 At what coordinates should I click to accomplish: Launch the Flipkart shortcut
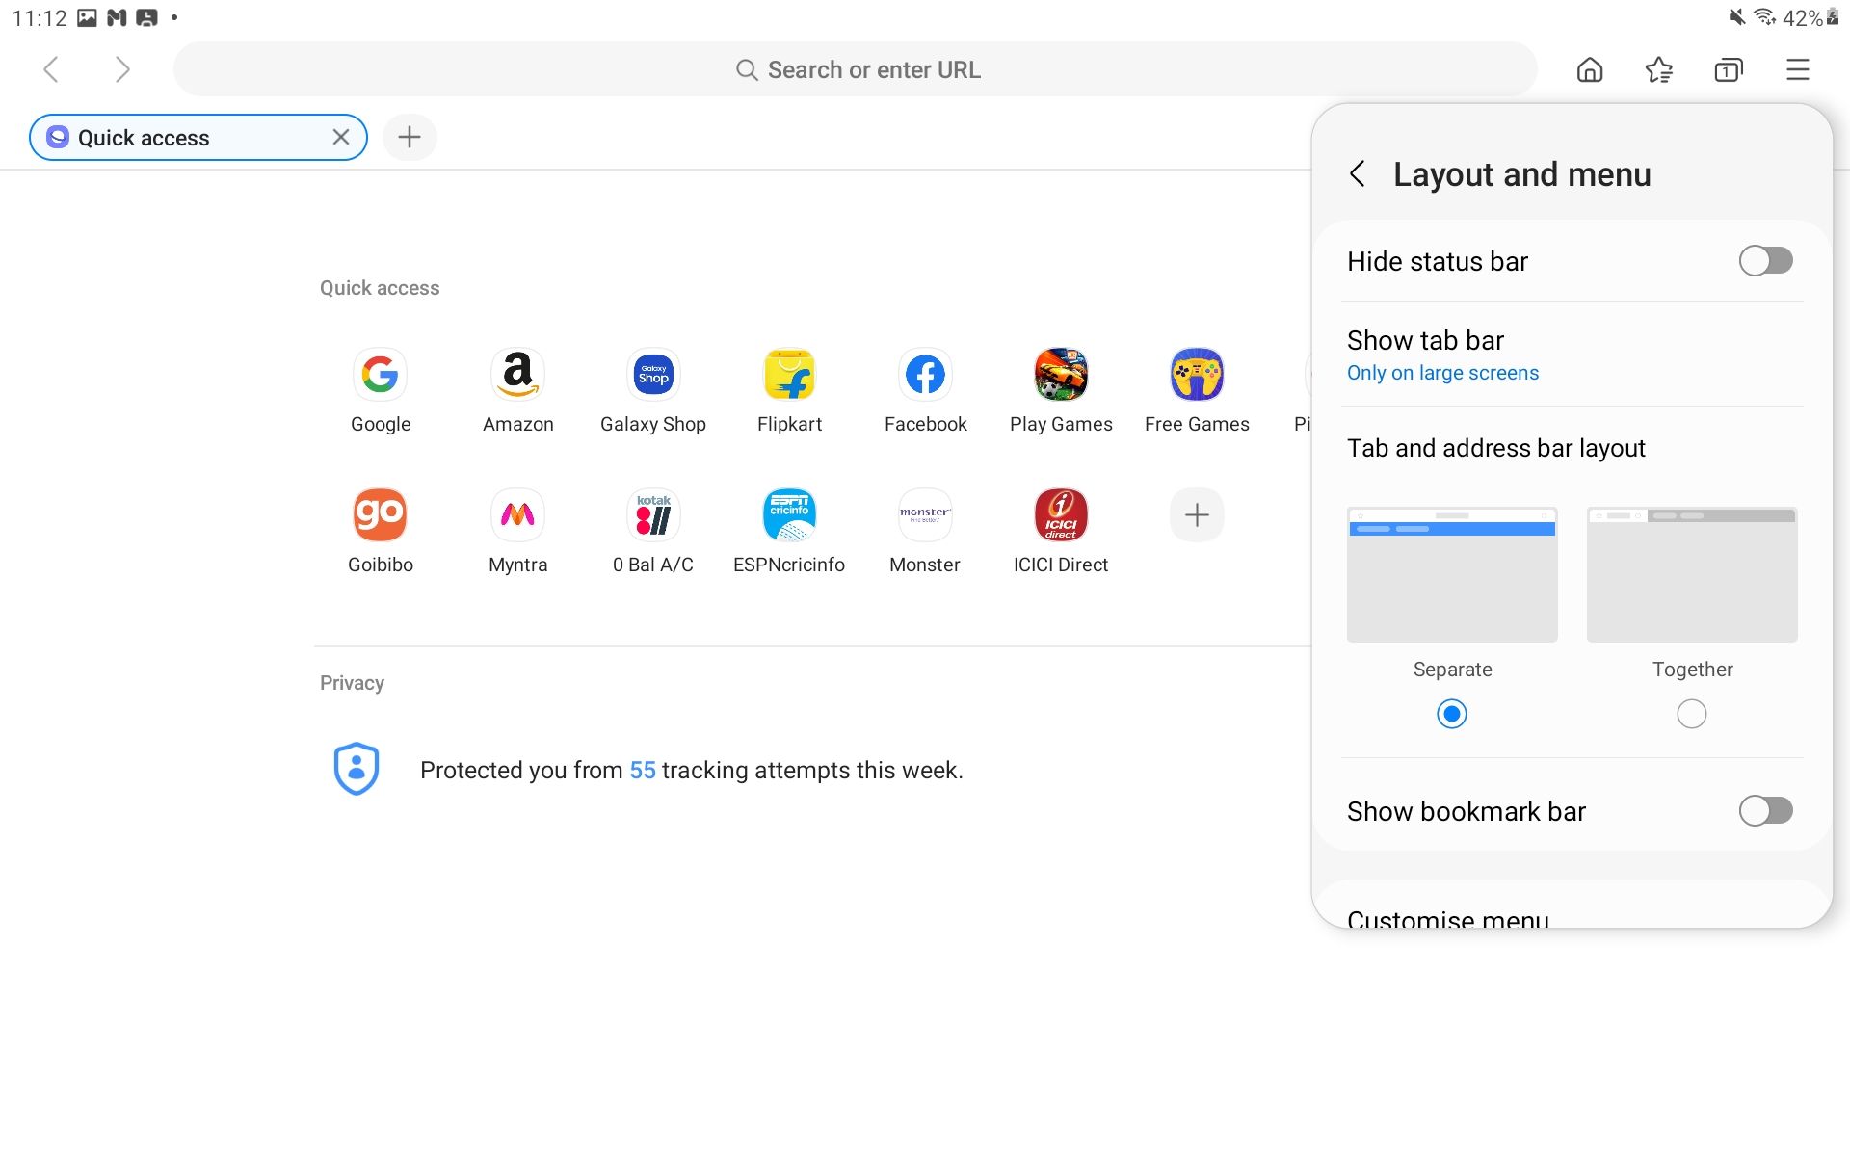(789, 389)
